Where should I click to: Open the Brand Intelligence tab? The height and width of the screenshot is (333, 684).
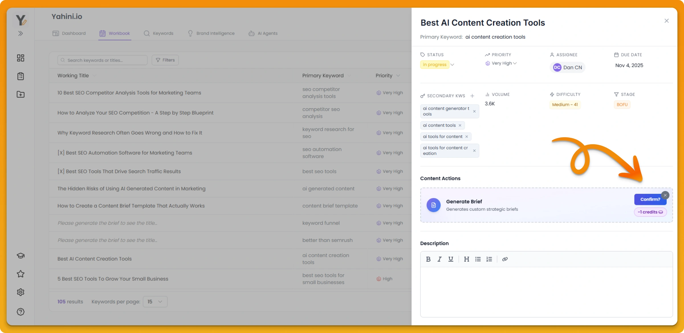coord(211,33)
